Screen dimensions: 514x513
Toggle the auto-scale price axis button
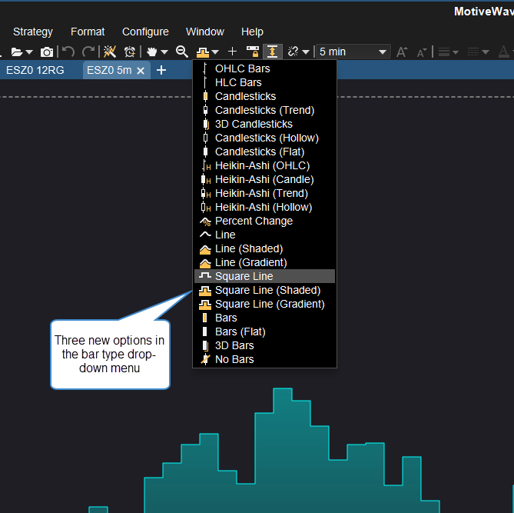click(273, 52)
